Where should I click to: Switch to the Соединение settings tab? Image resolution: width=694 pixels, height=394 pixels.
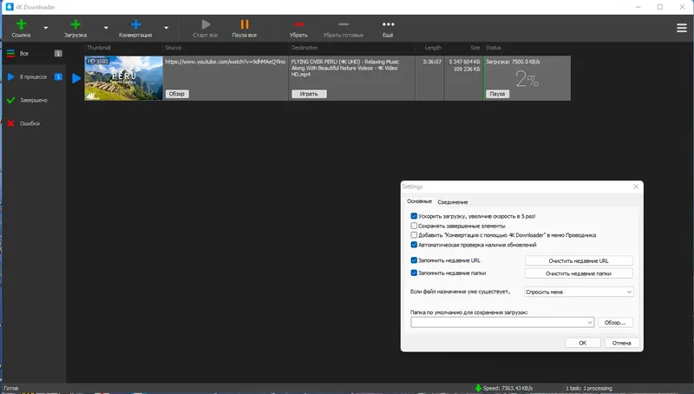click(452, 202)
